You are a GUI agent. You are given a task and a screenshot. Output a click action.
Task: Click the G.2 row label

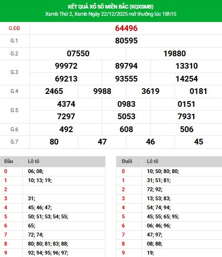pos(14,53)
